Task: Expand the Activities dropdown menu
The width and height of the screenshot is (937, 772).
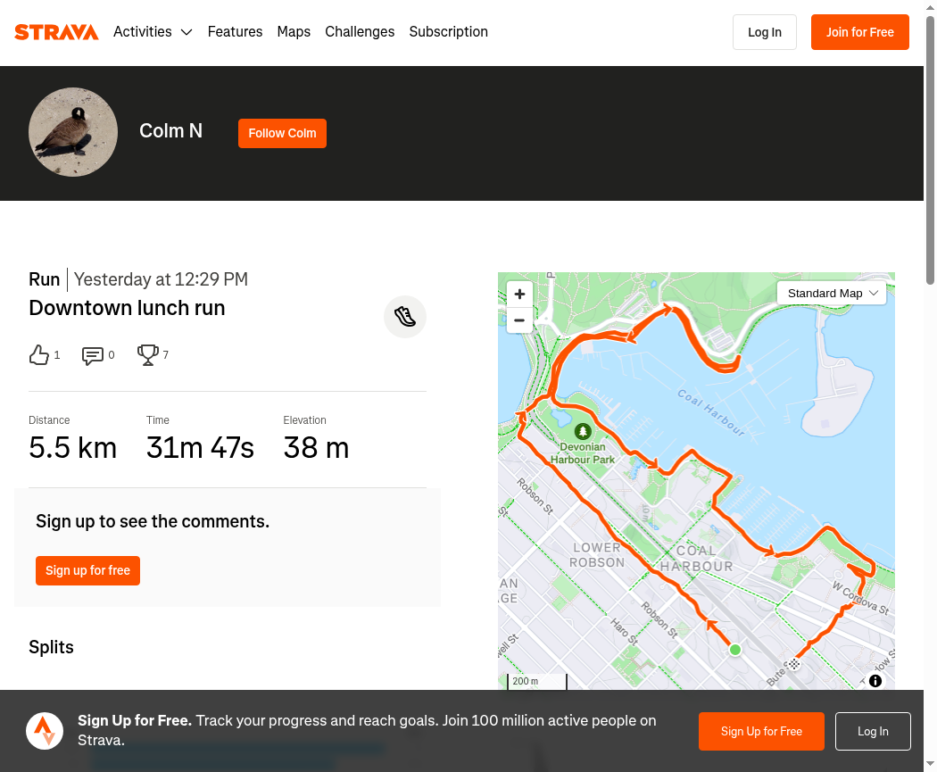Action: coord(153,31)
